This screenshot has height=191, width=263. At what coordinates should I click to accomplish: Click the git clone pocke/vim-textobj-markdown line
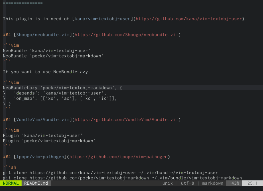[123, 178]
